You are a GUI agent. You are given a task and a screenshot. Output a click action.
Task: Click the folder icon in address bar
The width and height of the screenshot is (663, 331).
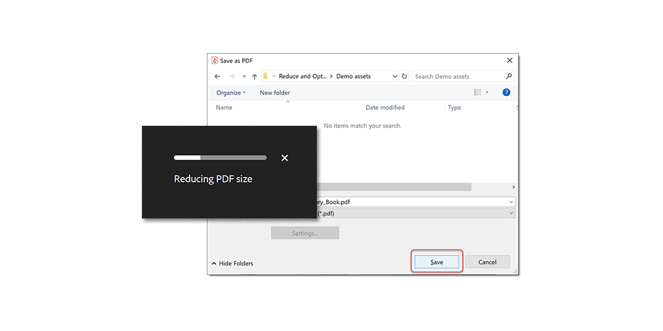click(x=266, y=76)
